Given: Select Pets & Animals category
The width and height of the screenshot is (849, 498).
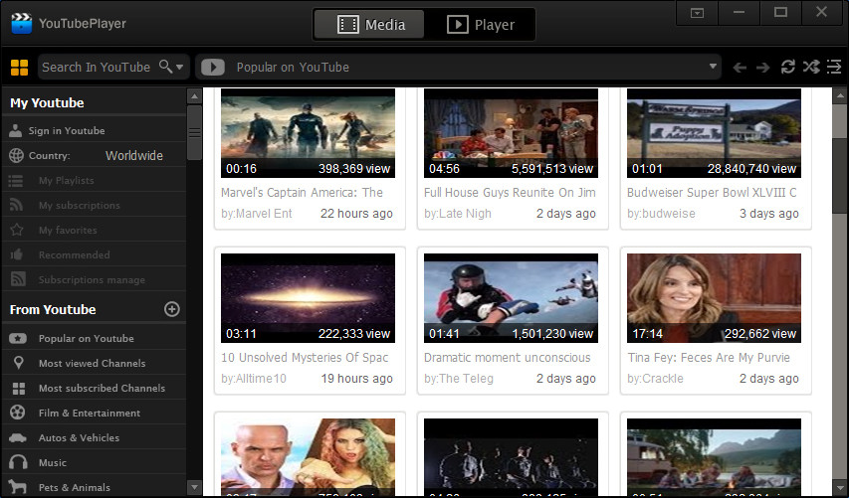Looking at the screenshot, I should [x=75, y=488].
